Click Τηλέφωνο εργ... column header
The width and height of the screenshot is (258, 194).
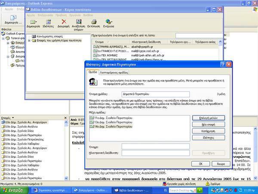(180, 42)
